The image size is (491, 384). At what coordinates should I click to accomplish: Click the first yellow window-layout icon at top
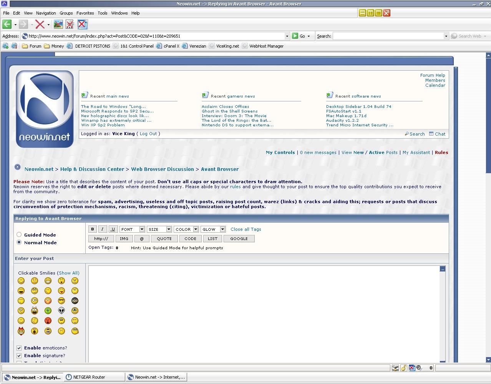pyautogui.click(x=362, y=13)
